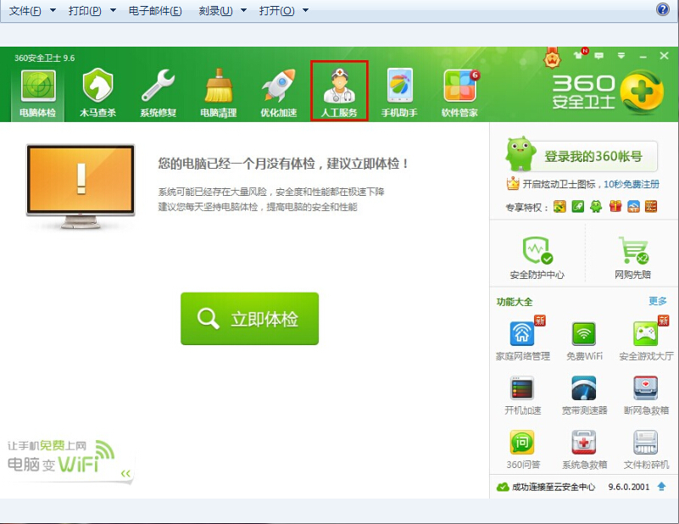Open the 木马查杀 trojan scan icon

[x=97, y=93]
